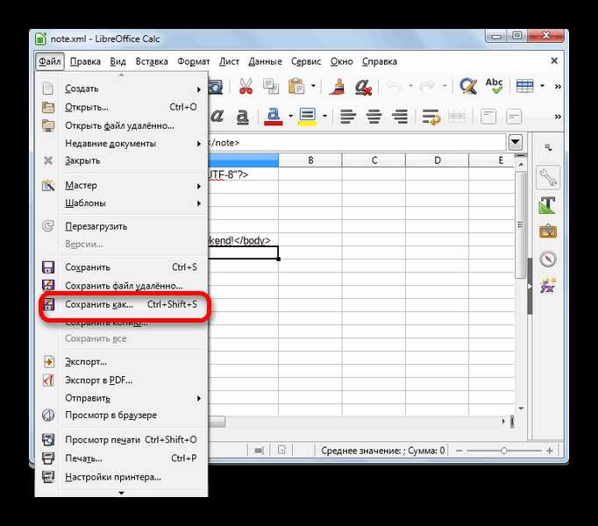Click the Find and Replace icon
The width and height of the screenshot is (598, 526).
tap(468, 86)
